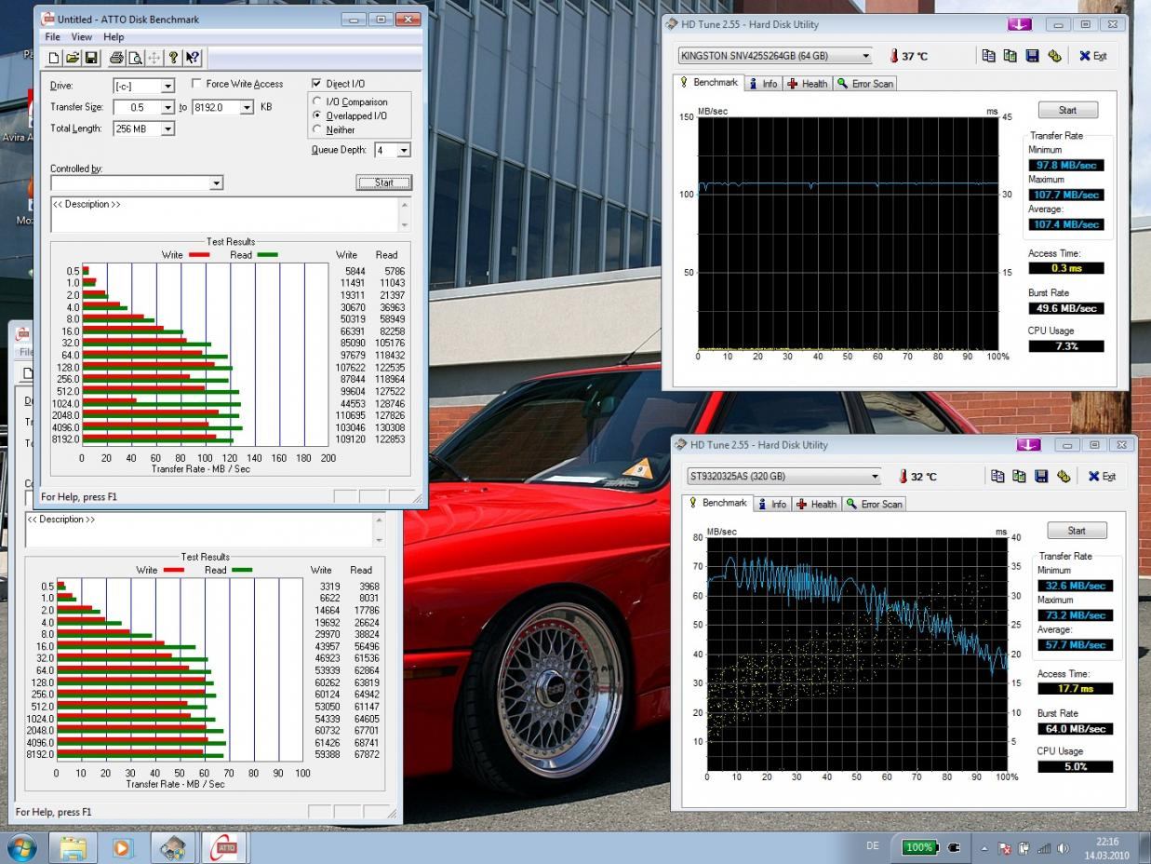The image size is (1151, 864).
Task: Open the Help menu in ATTO
Action: (x=114, y=37)
